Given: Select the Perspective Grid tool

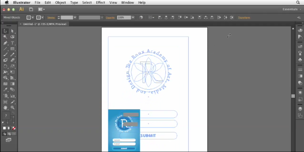Looking at the screenshot, I should coord(12,78).
